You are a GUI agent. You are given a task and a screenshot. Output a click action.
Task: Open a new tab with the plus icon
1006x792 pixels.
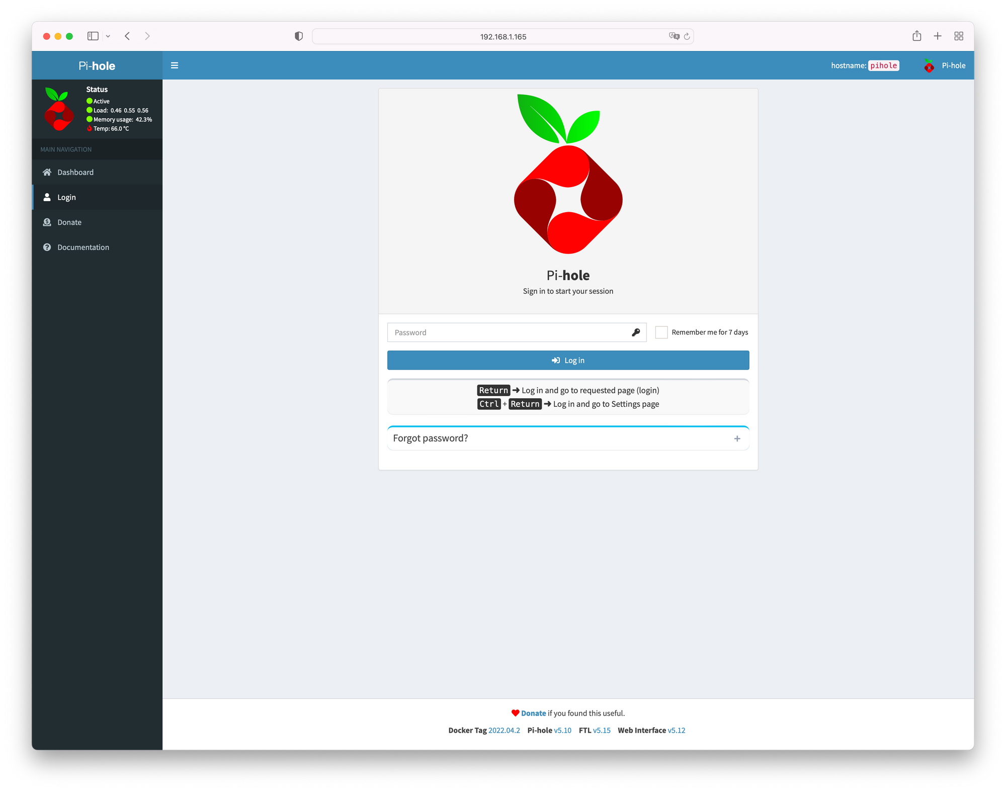tap(938, 36)
